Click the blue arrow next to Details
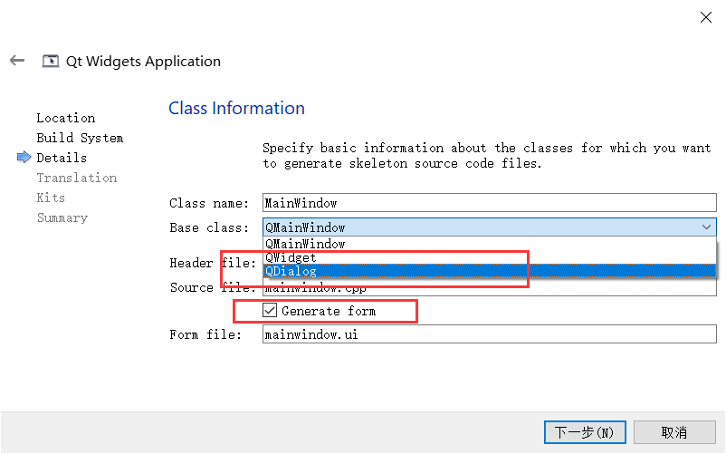Image resolution: width=726 pixels, height=454 pixels. coord(24,158)
